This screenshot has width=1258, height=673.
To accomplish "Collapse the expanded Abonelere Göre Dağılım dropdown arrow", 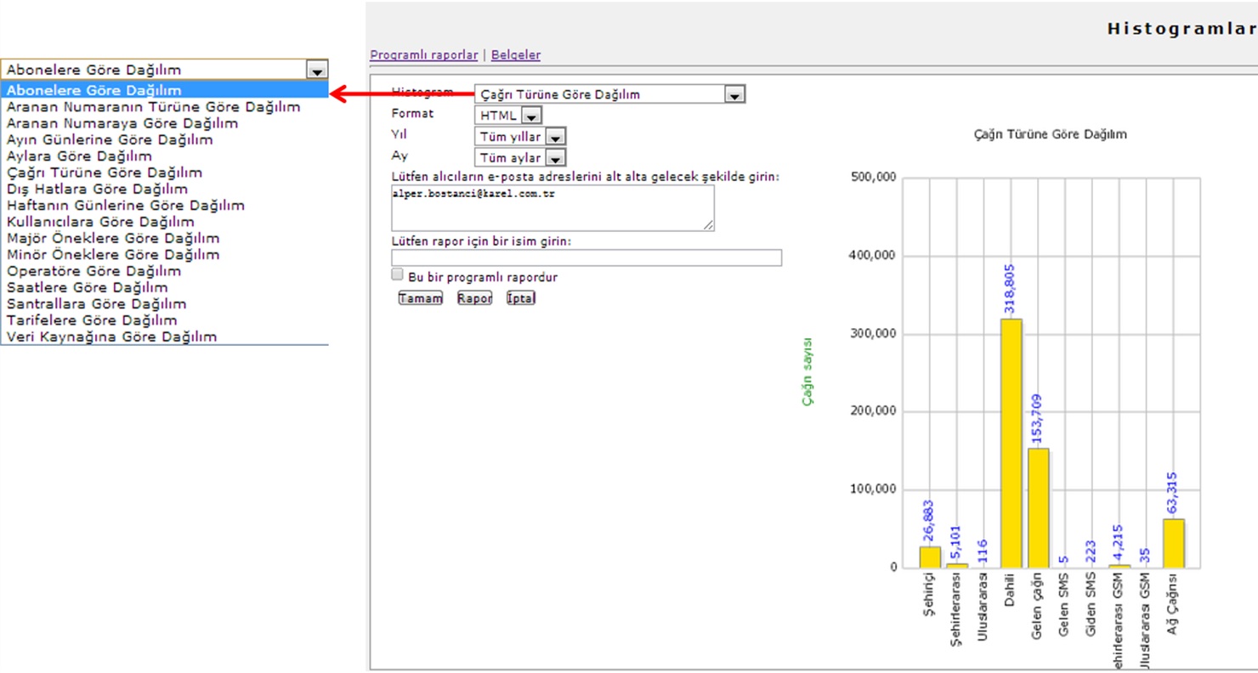I will [x=317, y=71].
